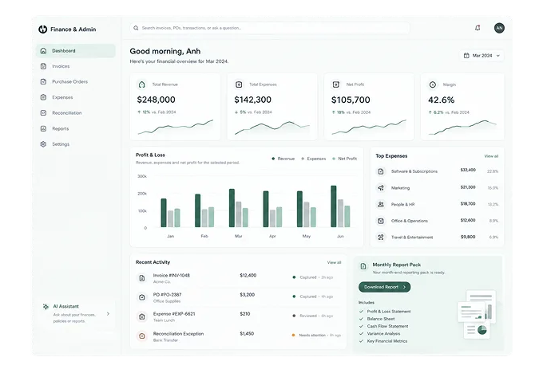Click the Variance Analysis checkmark
This screenshot has width=543, height=373.
(x=362, y=334)
